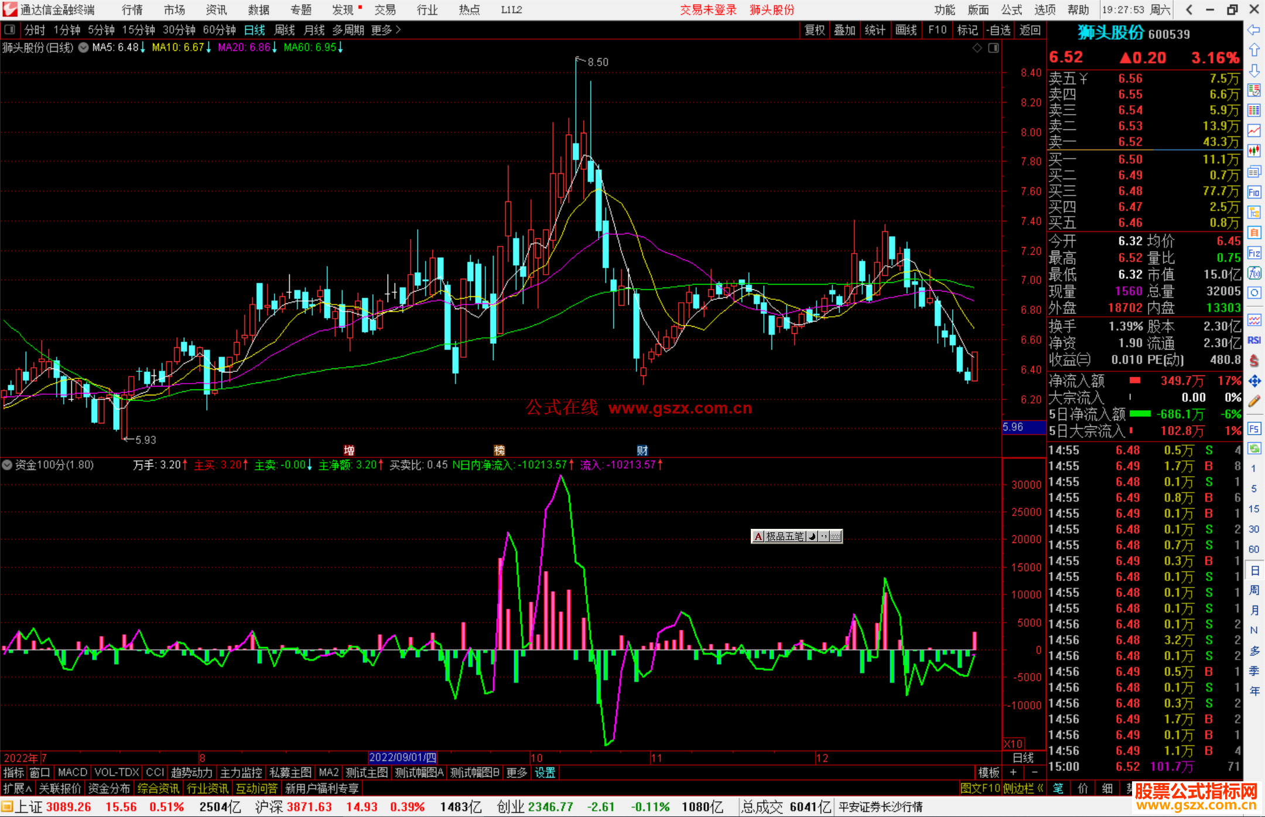Screen dimensions: 1265x817
Task: Select the 季 quarterly period in sidebar
Action: [x=1254, y=671]
